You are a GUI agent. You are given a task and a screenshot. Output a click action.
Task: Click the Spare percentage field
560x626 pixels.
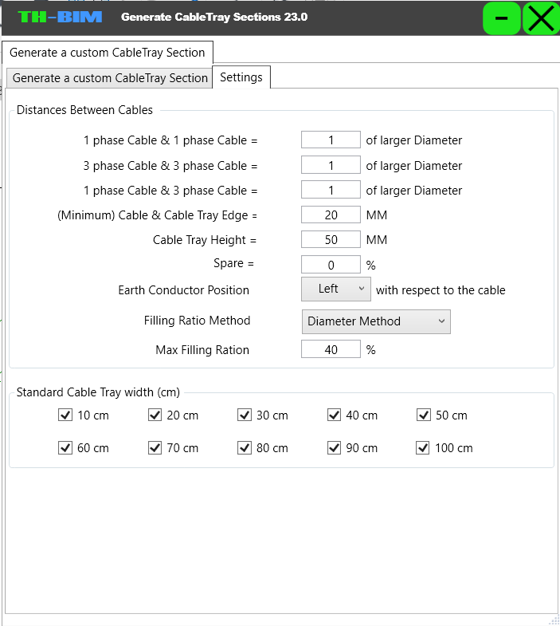(x=331, y=265)
